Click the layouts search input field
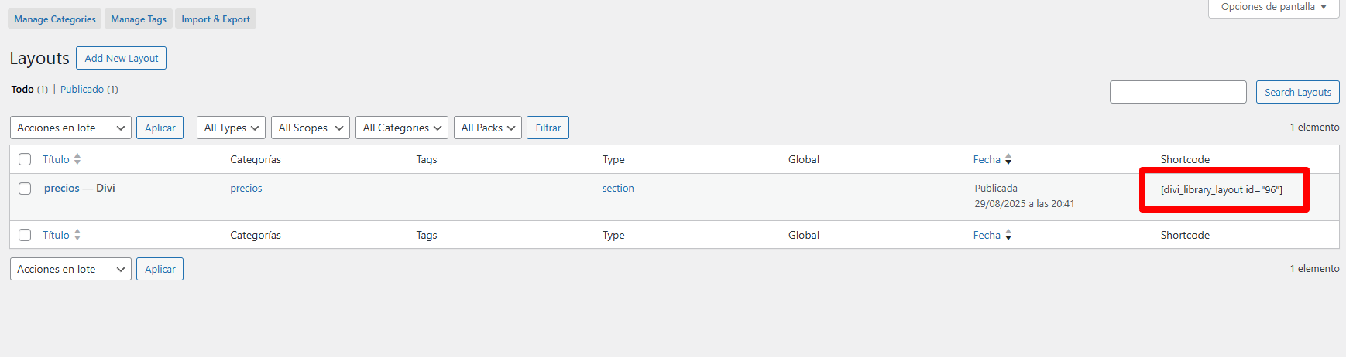The image size is (1346, 357). tap(1177, 92)
